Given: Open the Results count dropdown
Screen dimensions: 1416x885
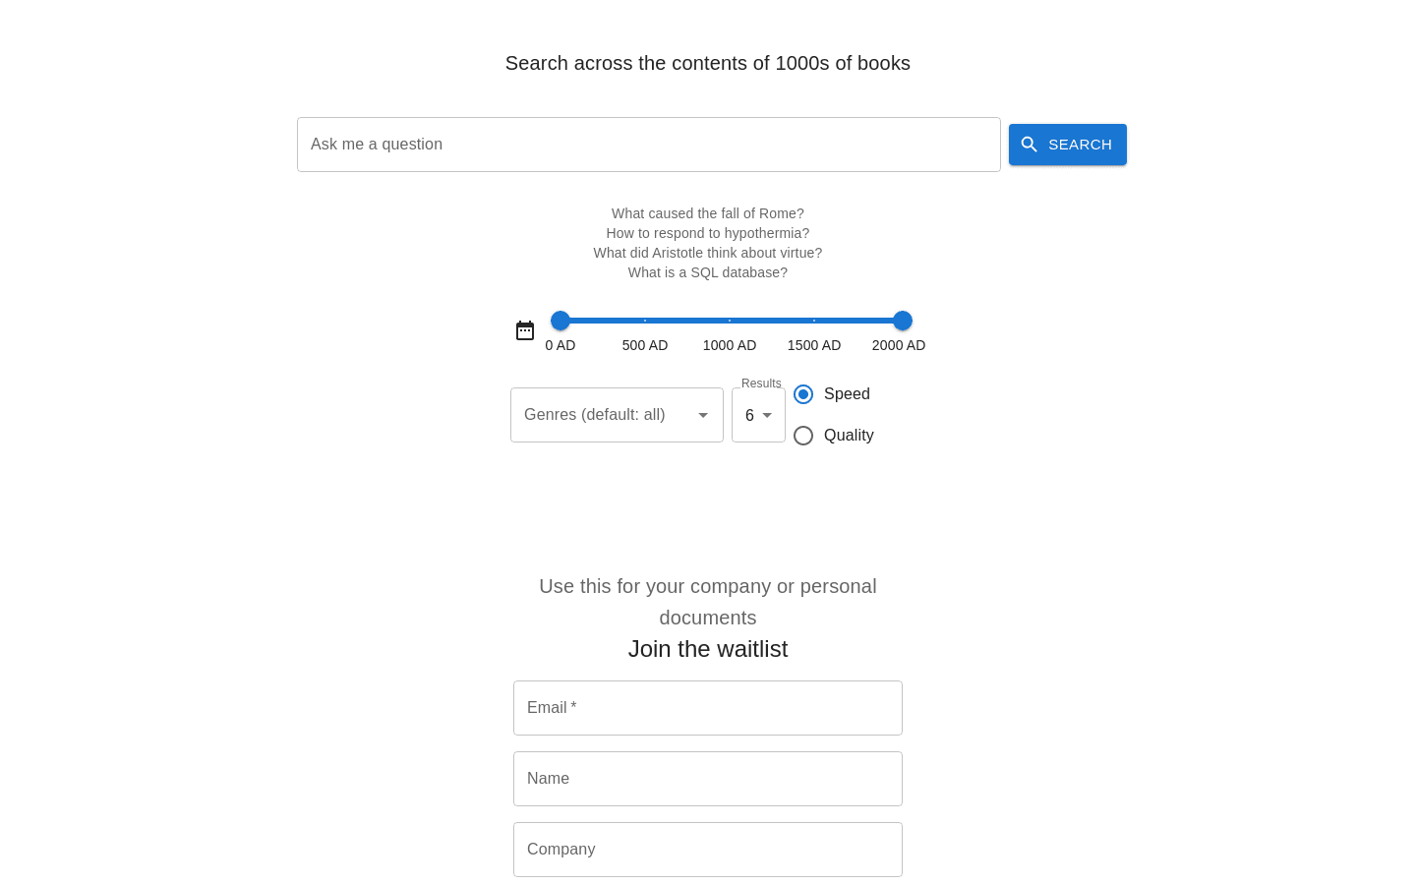Looking at the screenshot, I should (758, 415).
